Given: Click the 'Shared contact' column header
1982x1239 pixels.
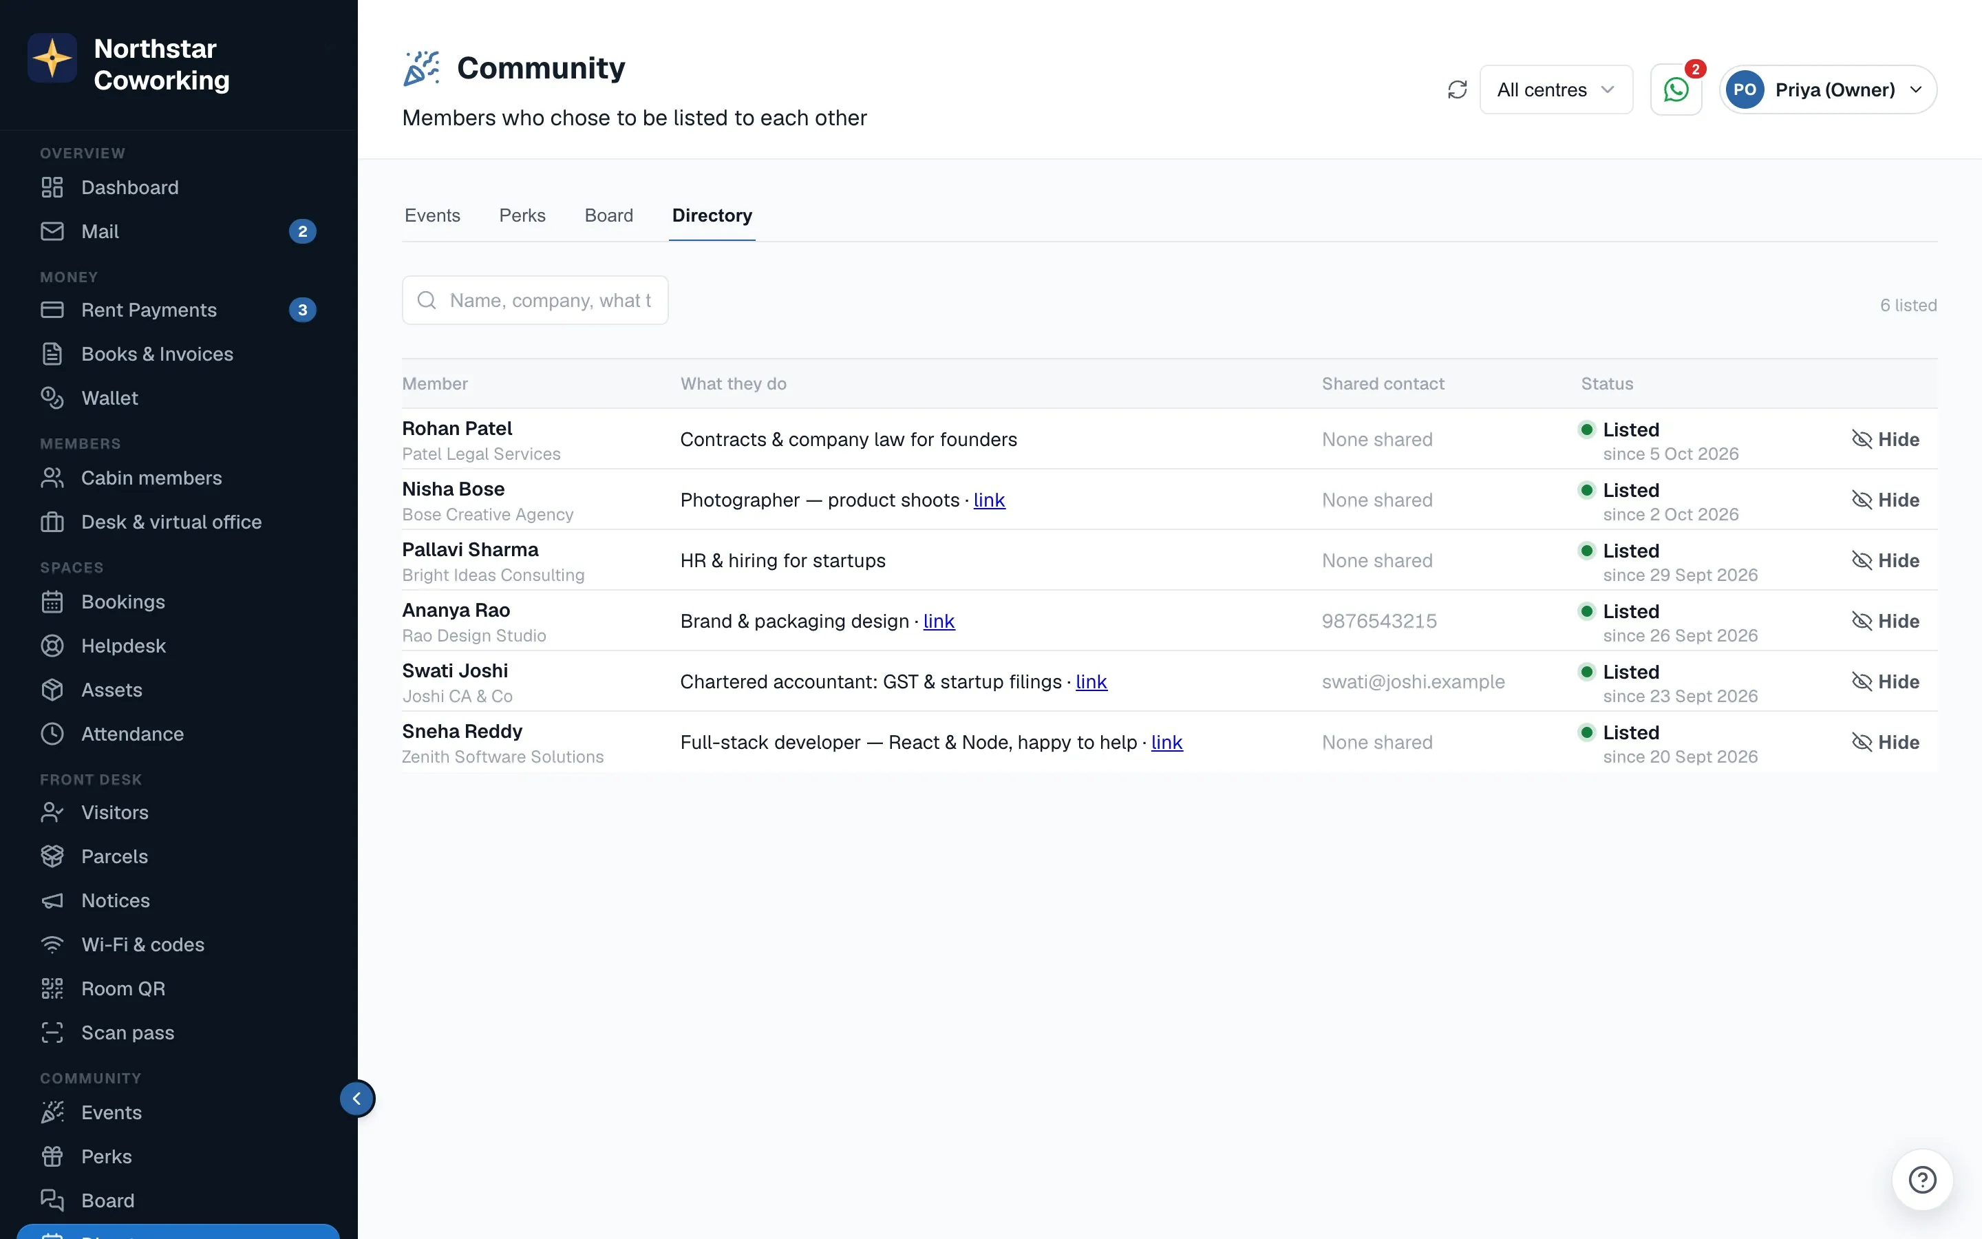Looking at the screenshot, I should coord(1383,384).
